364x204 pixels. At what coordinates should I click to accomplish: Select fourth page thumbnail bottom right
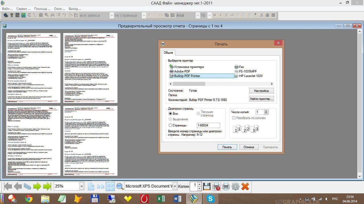tap(90, 141)
